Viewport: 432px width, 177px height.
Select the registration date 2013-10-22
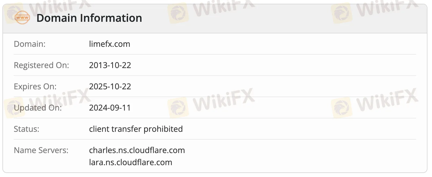click(110, 65)
